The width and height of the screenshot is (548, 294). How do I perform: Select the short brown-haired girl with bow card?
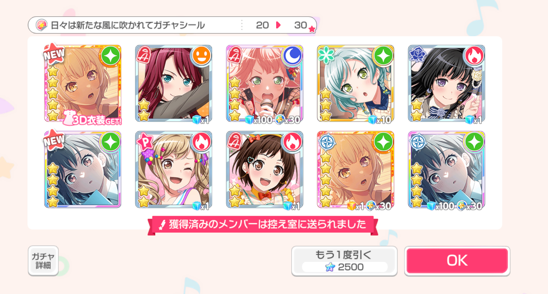pyautogui.click(x=264, y=170)
